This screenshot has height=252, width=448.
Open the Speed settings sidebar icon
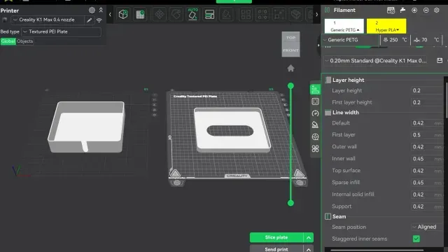[x=315, y=113]
